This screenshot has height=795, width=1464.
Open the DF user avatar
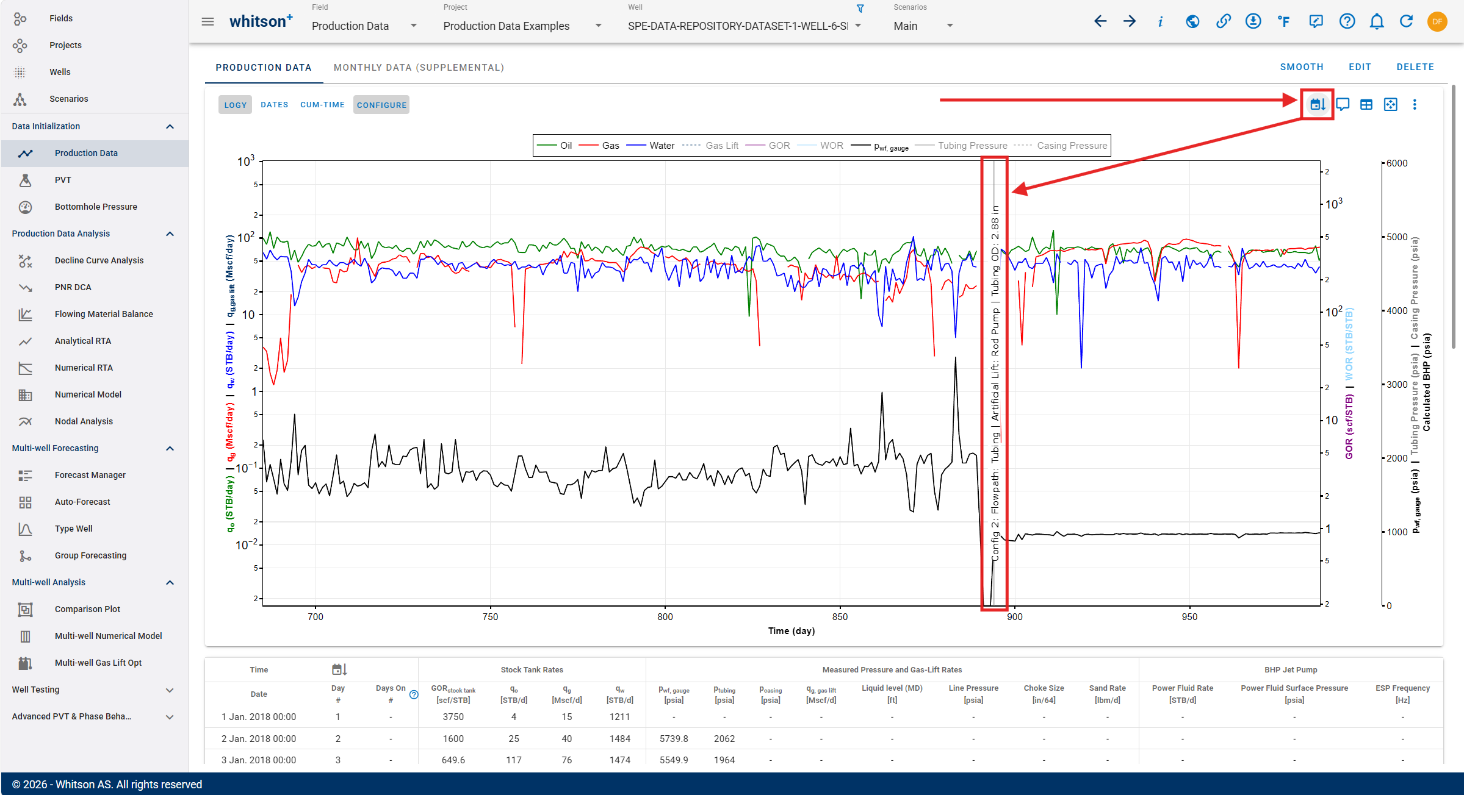coord(1437,22)
